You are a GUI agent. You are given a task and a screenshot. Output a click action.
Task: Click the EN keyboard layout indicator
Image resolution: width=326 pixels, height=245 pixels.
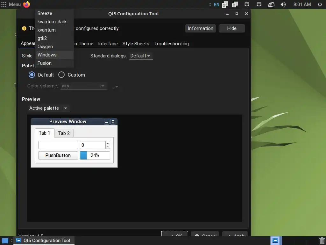pyautogui.click(x=216, y=4)
